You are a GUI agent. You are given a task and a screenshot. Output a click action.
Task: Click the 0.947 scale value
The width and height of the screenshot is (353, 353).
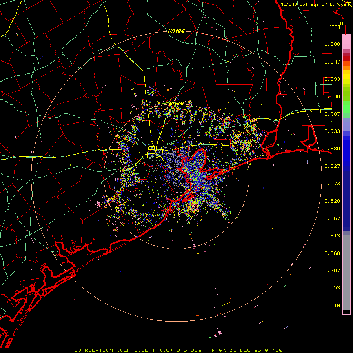[332, 62]
